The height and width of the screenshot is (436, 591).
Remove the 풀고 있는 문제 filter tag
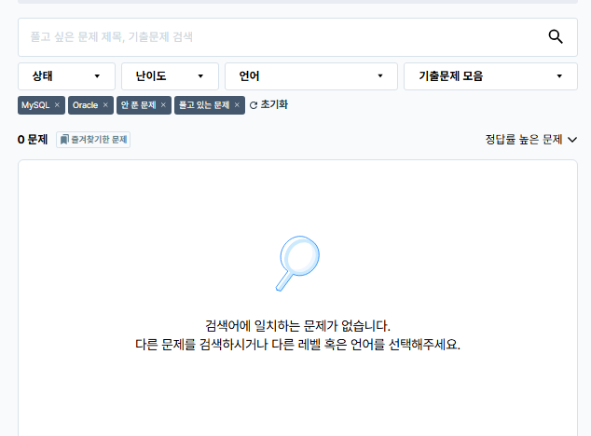click(237, 104)
